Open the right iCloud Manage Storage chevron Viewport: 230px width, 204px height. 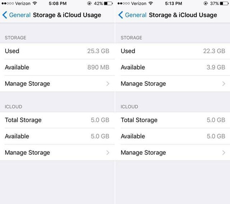click(224, 153)
